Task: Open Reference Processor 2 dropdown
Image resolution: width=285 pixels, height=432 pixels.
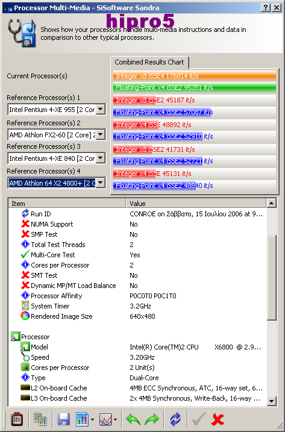Action: 101,135
